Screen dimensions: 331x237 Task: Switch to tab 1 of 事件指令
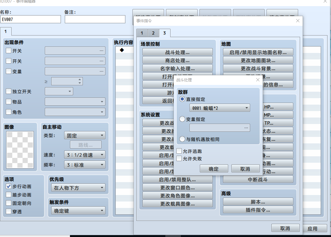142,33
